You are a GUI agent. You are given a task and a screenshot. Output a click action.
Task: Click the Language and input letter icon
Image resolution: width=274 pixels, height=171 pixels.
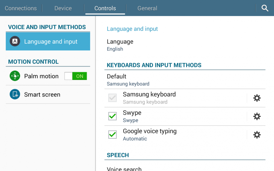click(x=15, y=41)
